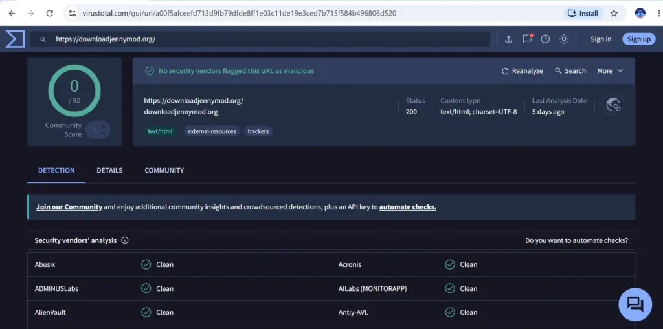The width and height of the screenshot is (663, 329).
Task: Click the VirusTotal URL search field
Action: point(260,39)
